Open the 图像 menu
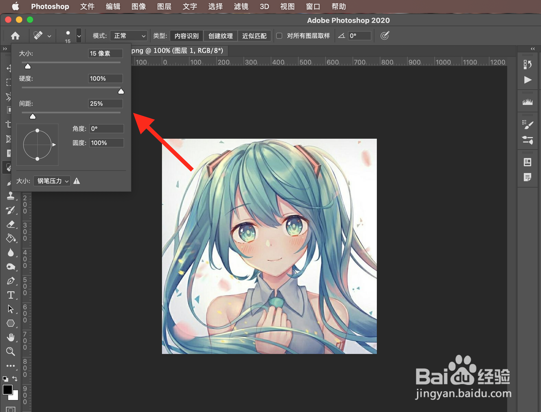This screenshot has height=412, width=541. coord(139,7)
